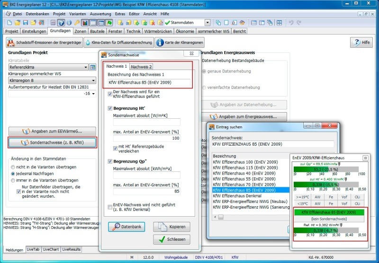Toggle 'mit Ht' Referenzgebäude vergleichen' checkbox
Viewport: 379px width, 263px height.
(115, 149)
